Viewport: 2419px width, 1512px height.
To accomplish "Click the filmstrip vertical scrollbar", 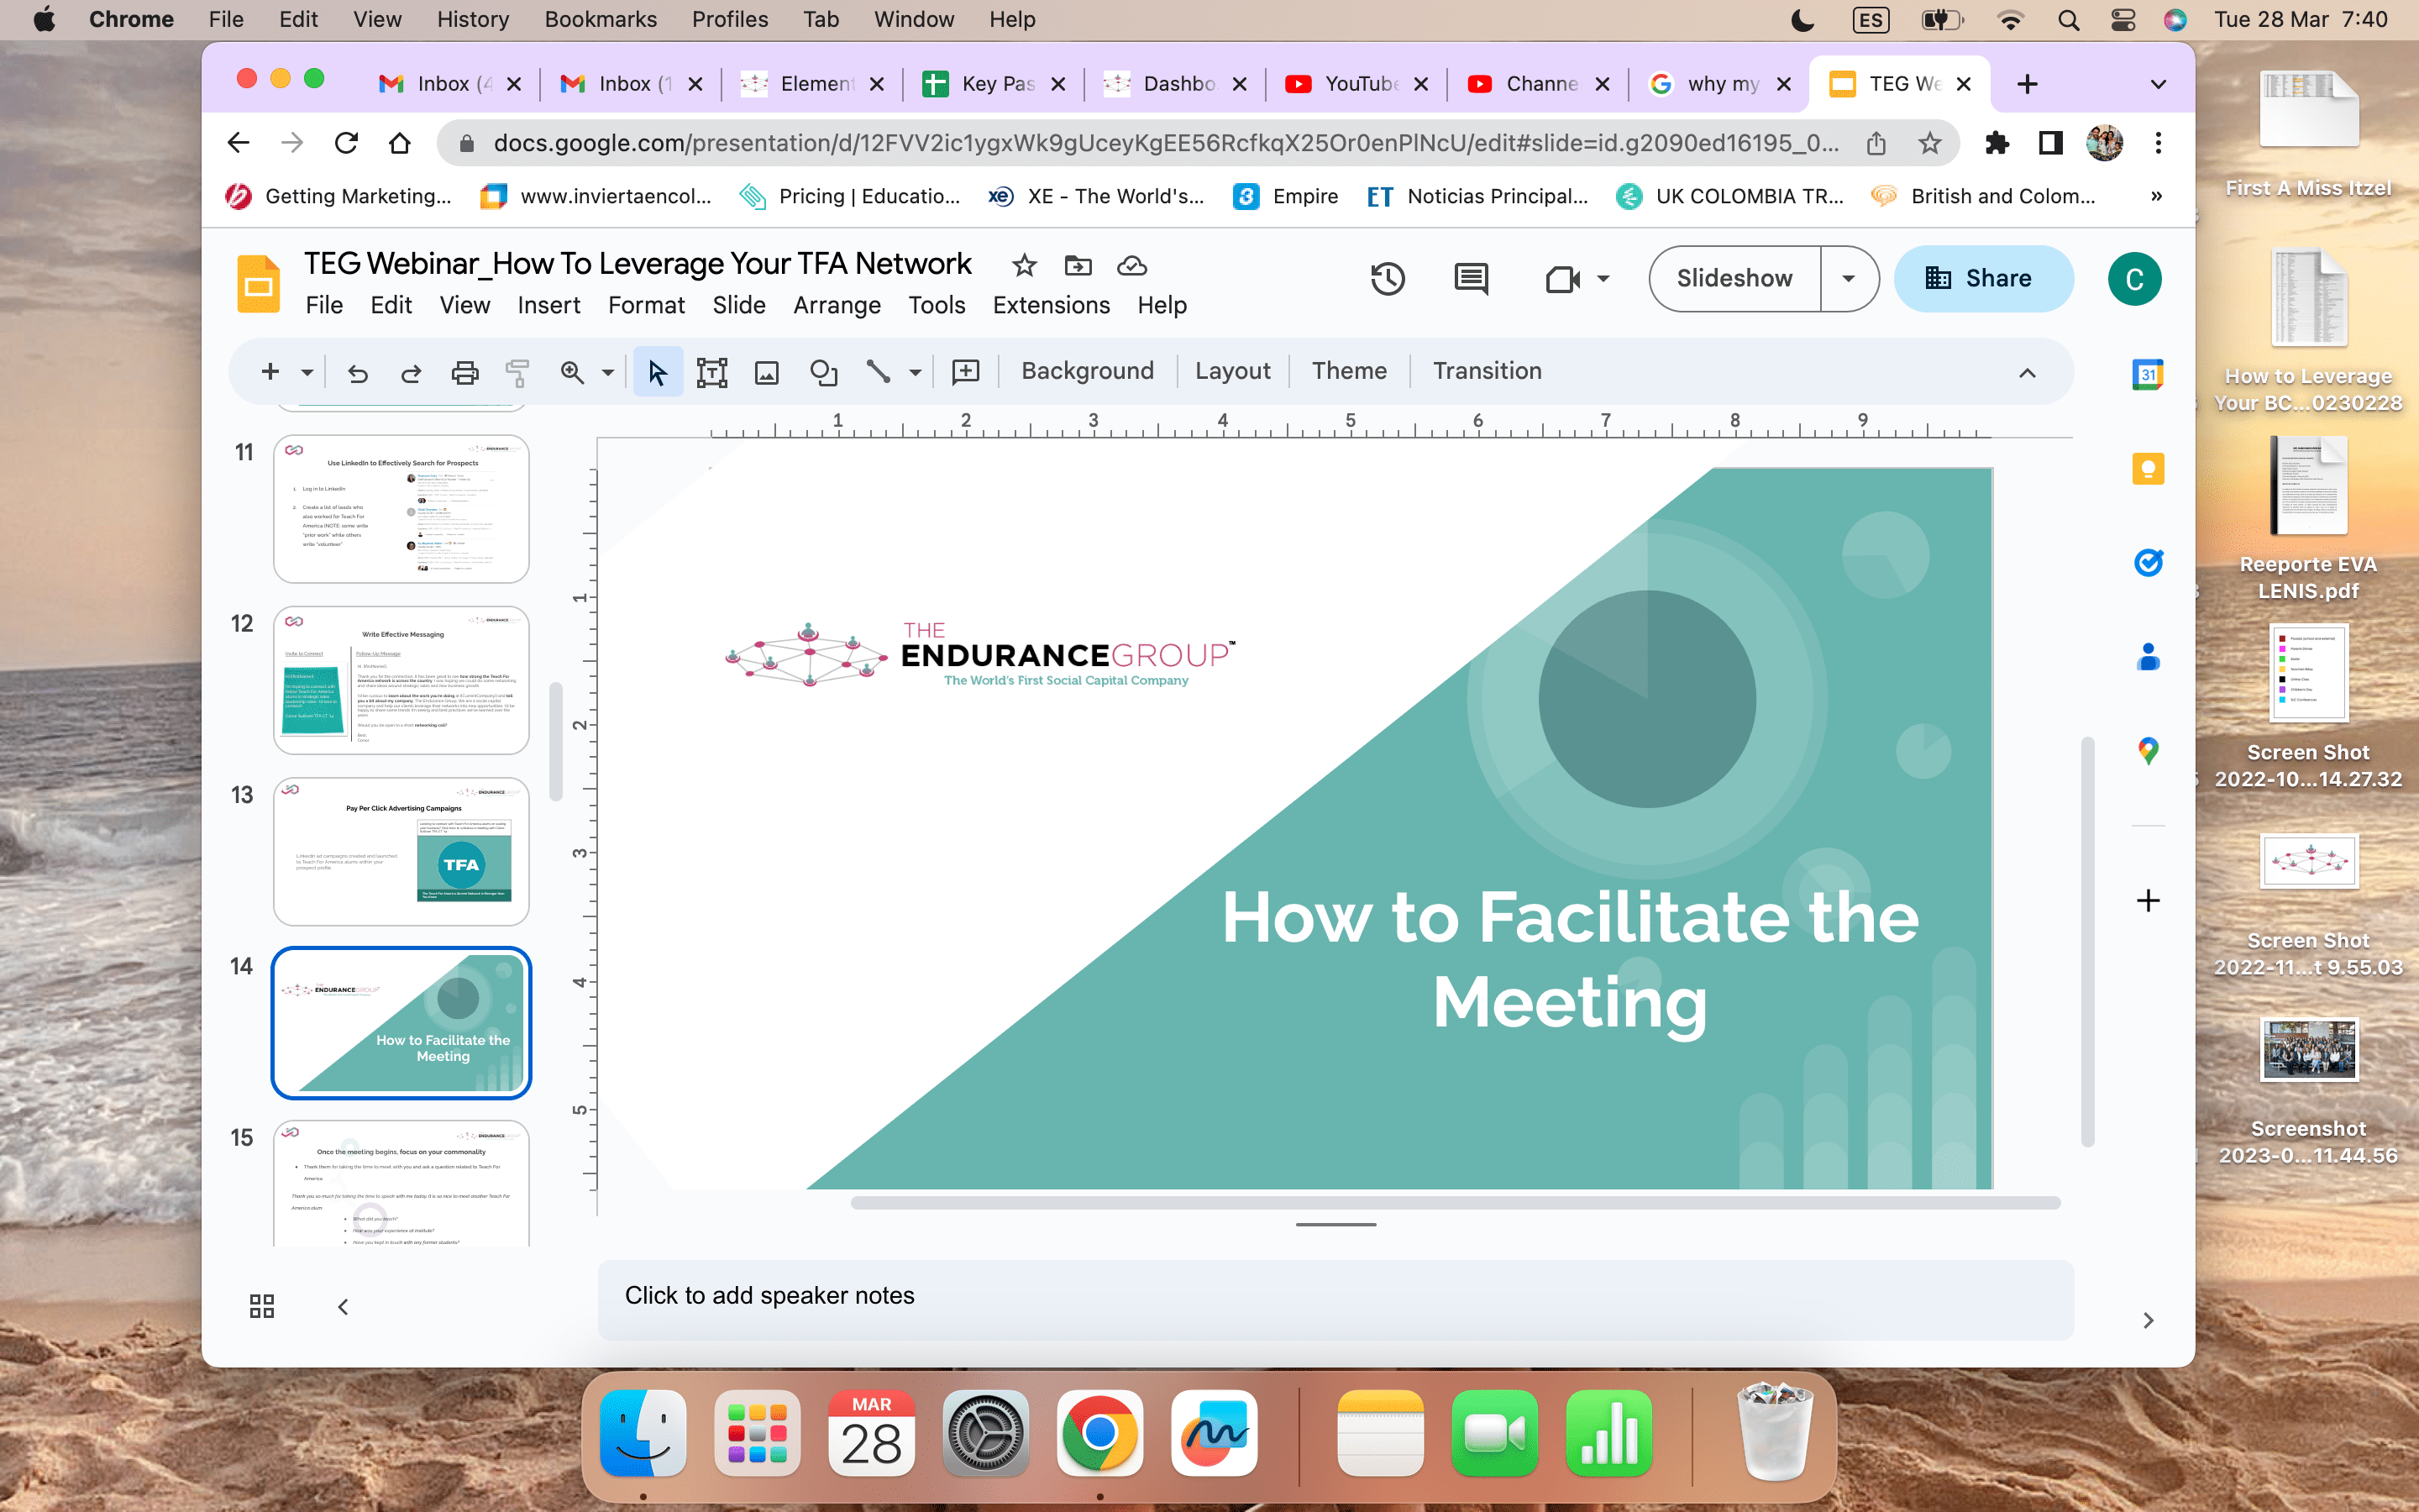I will pyautogui.click(x=556, y=742).
